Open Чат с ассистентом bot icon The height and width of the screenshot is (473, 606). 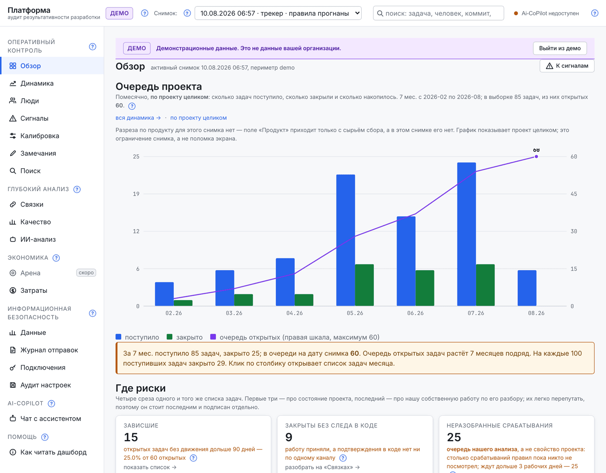tap(13, 419)
